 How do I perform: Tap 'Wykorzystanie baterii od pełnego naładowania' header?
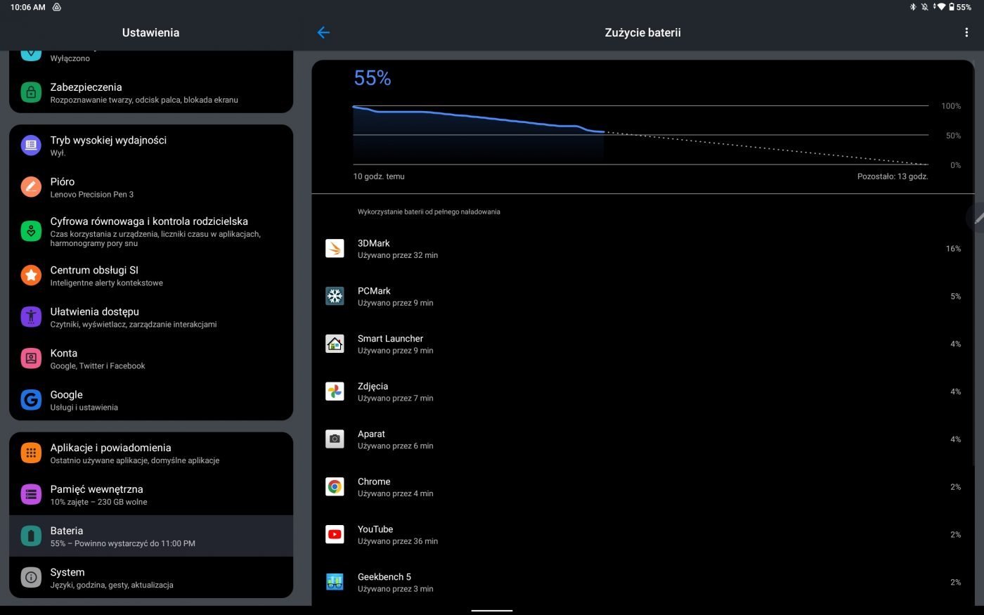429,212
